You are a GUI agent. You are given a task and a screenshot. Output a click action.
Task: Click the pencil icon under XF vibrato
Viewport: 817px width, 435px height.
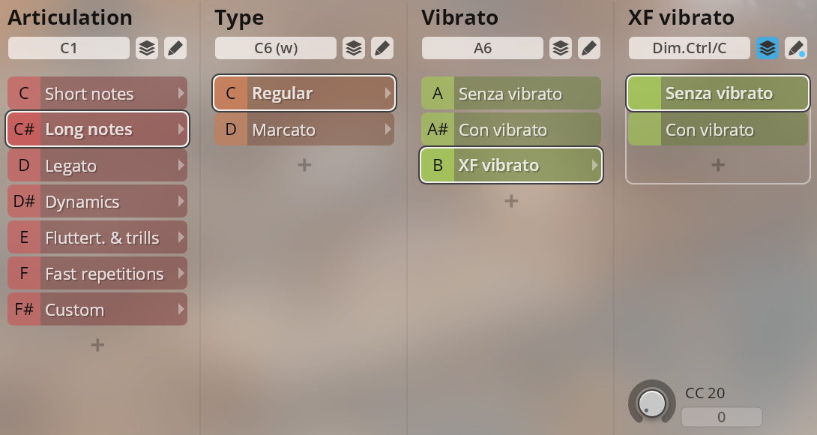pyautogui.click(x=796, y=49)
